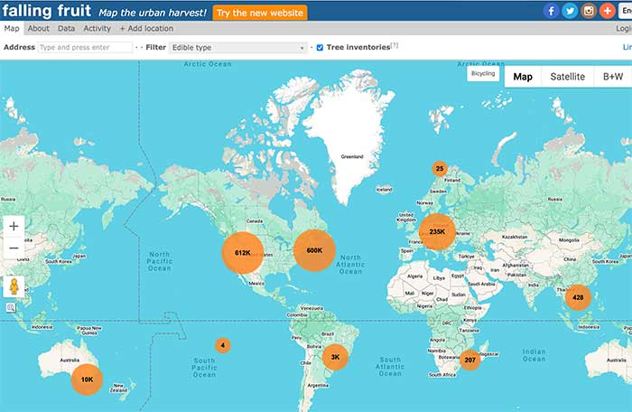Screen dimensions: 632x412
Task: Switch to the Map tab
Action: point(12,28)
